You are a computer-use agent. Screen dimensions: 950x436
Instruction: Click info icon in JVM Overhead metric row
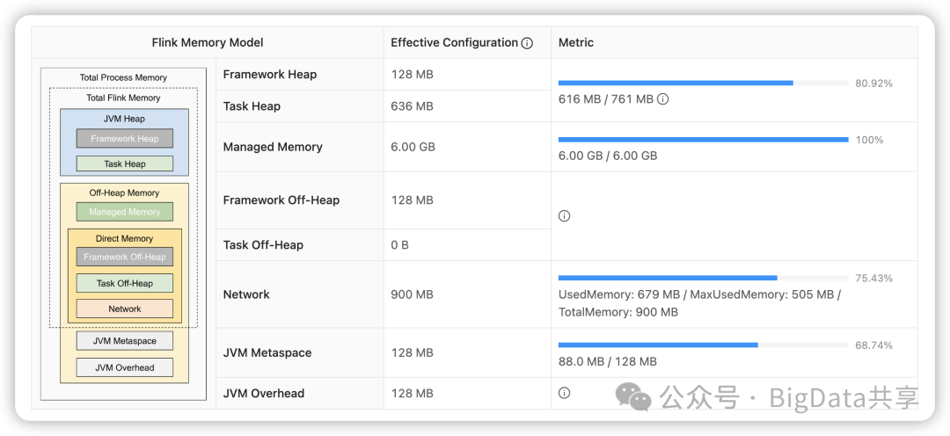pyautogui.click(x=565, y=393)
